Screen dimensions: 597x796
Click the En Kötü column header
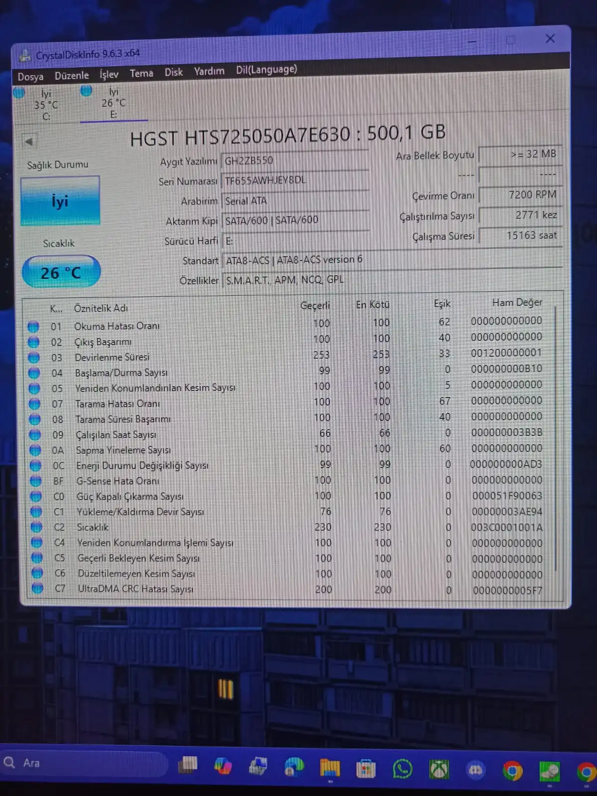373,304
